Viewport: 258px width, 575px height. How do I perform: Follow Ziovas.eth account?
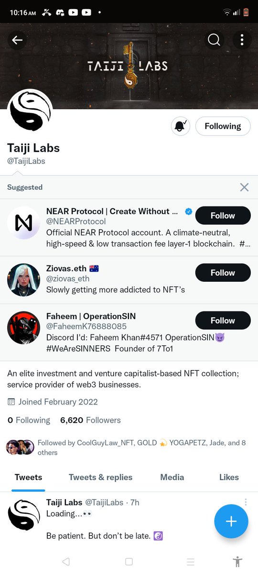pos(223,273)
